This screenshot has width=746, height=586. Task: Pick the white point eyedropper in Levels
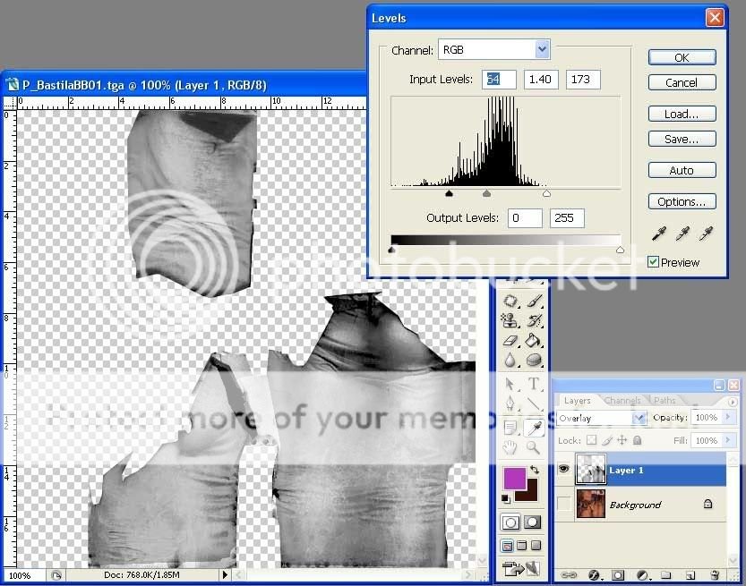pos(706,234)
